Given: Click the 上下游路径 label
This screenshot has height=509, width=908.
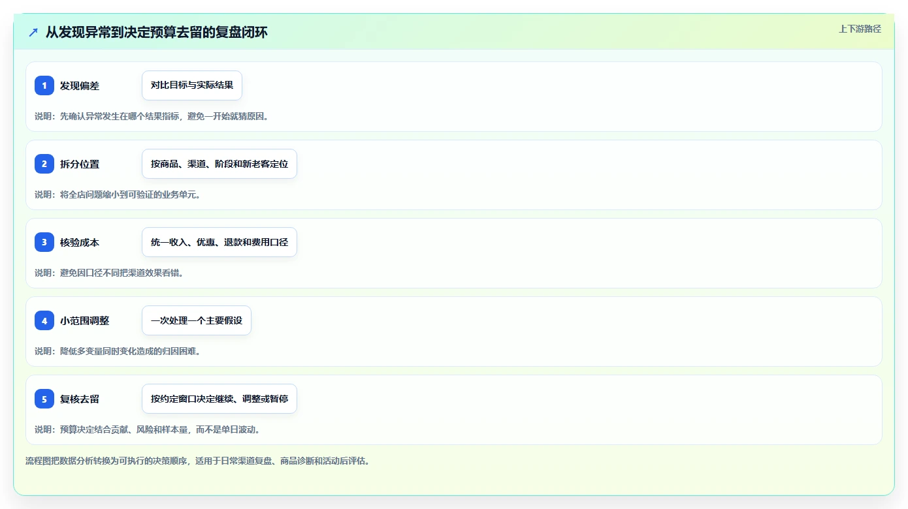Looking at the screenshot, I should (x=860, y=29).
